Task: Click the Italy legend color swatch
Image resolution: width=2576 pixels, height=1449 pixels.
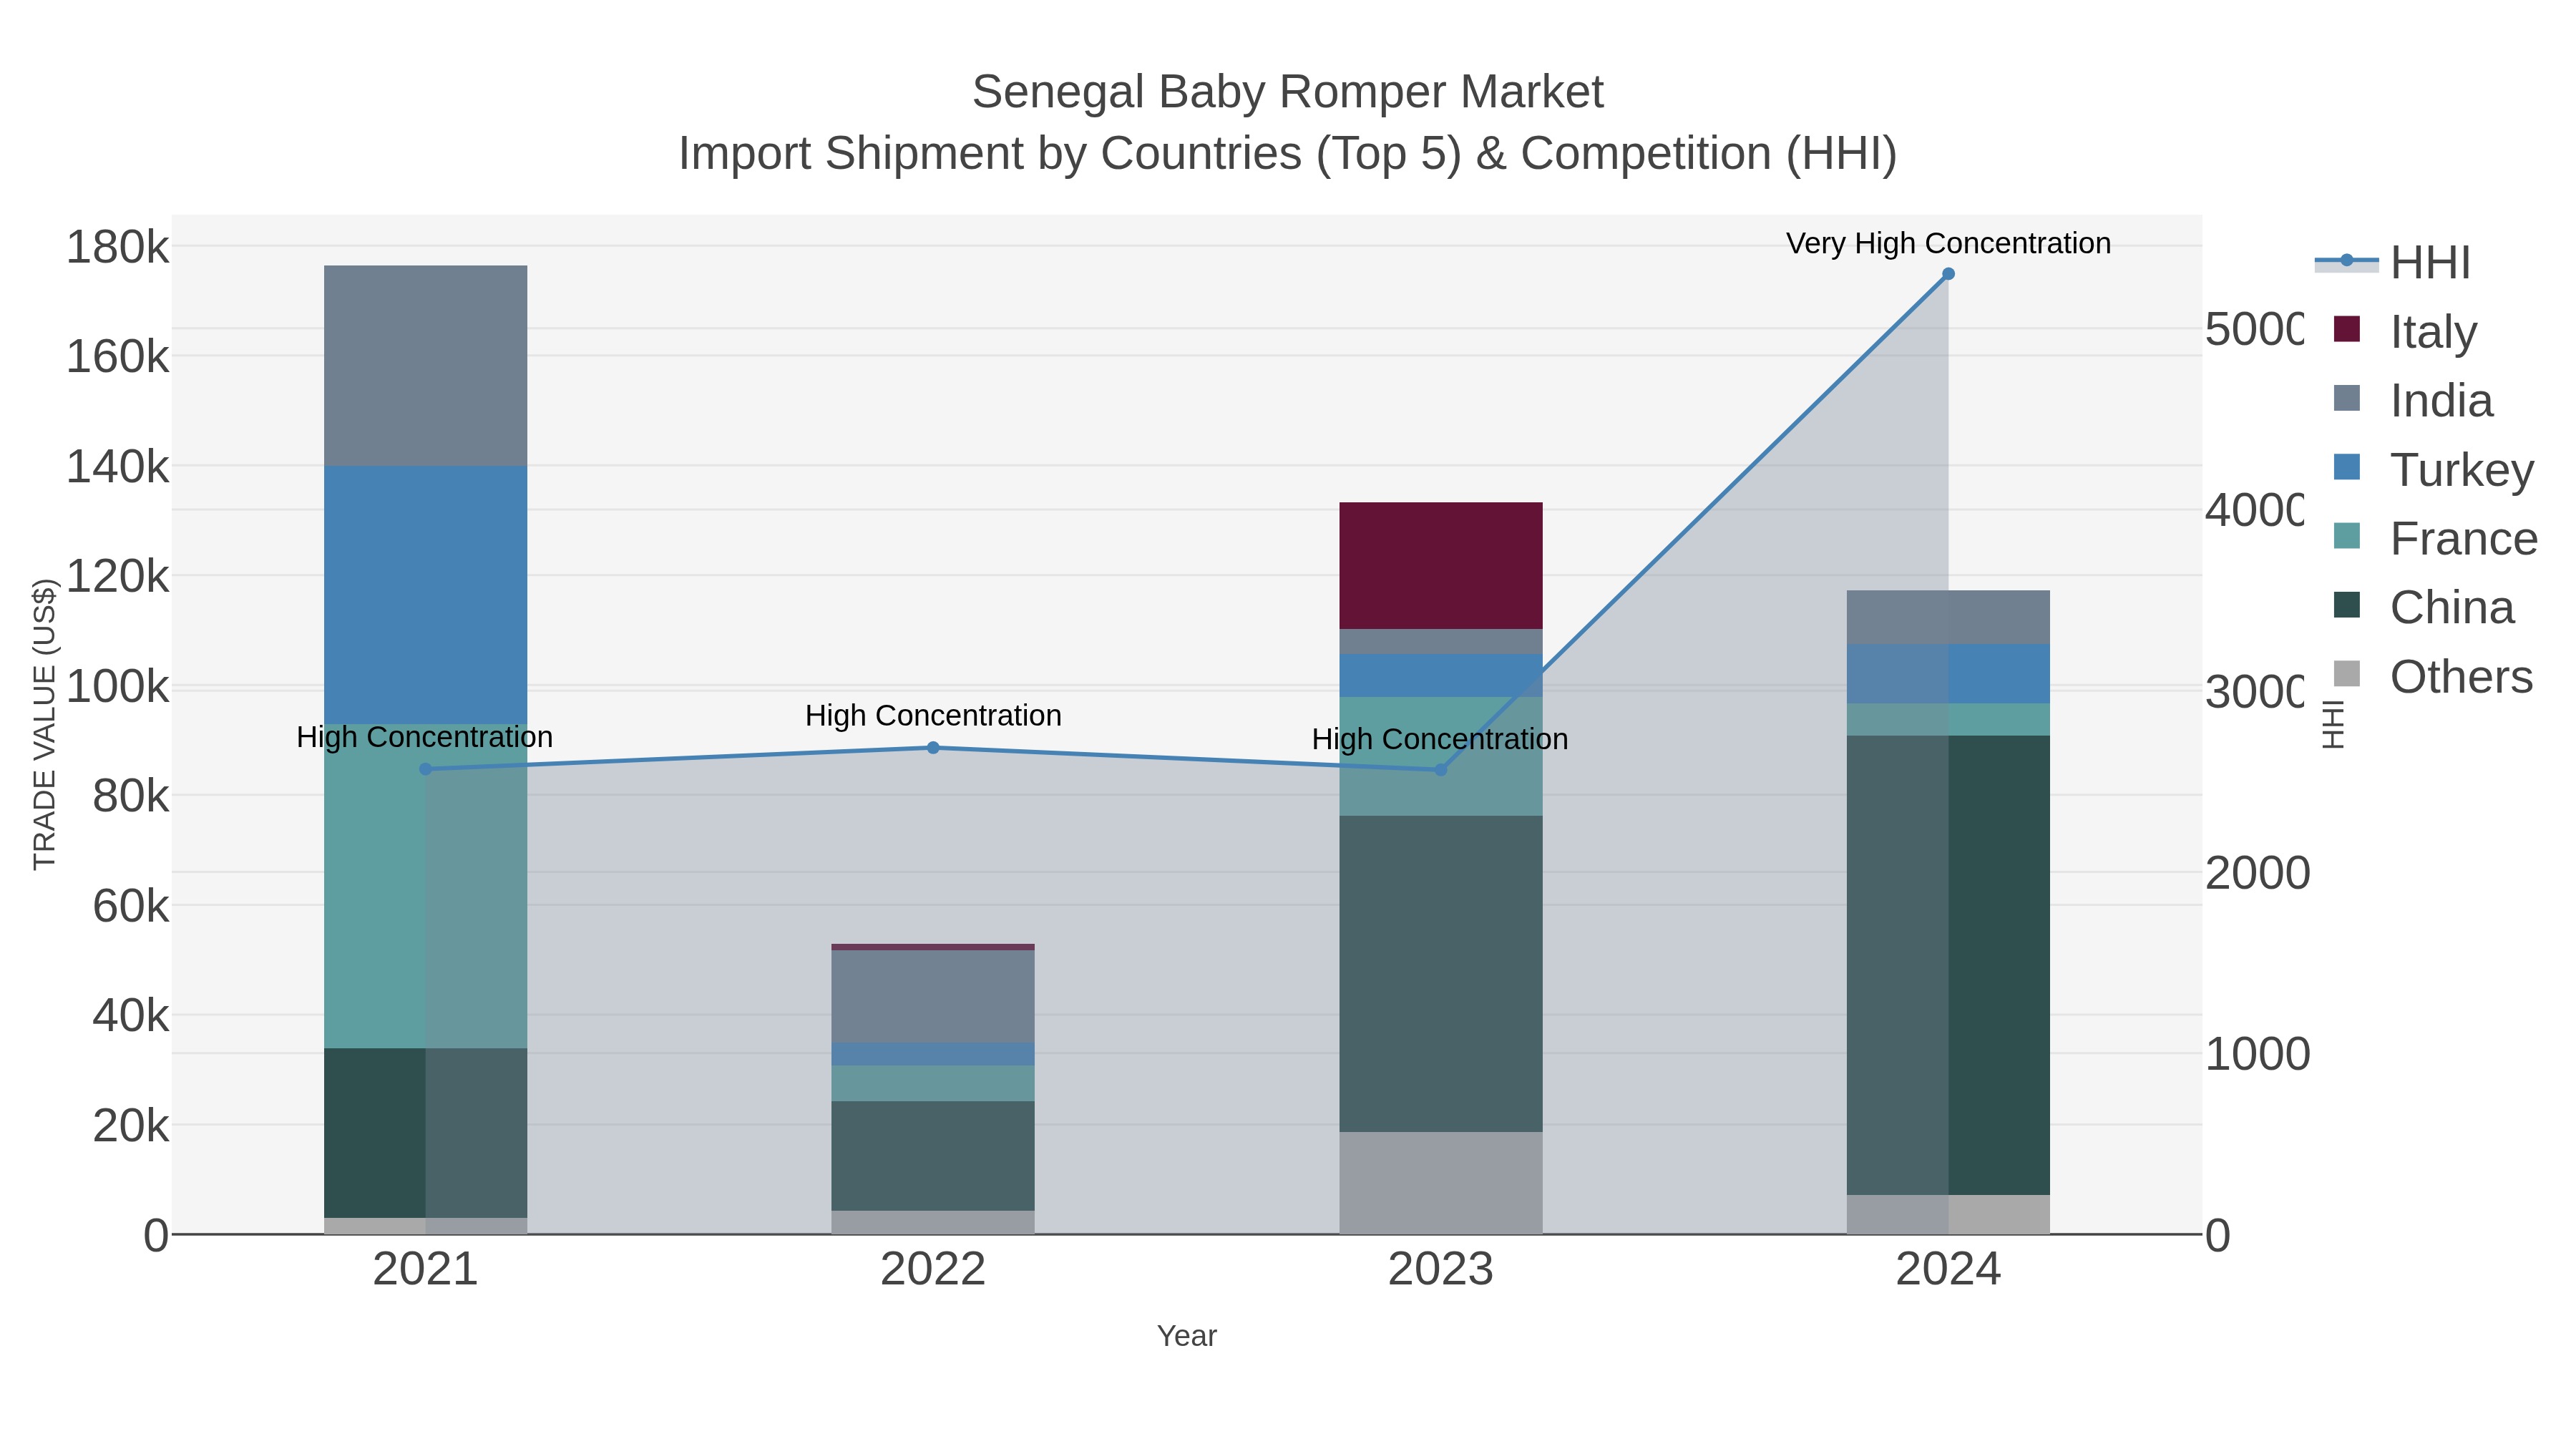Action: [x=2346, y=329]
